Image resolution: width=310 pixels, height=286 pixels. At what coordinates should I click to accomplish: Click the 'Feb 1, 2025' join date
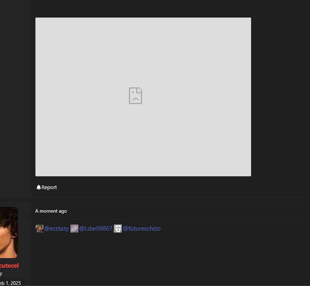click(10, 283)
